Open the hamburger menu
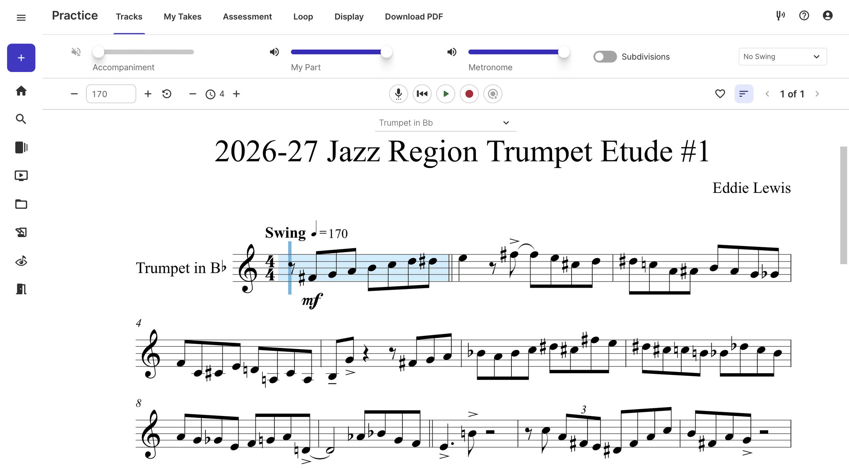The width and height of the screenshot is (849, 470). click(21, 17)
